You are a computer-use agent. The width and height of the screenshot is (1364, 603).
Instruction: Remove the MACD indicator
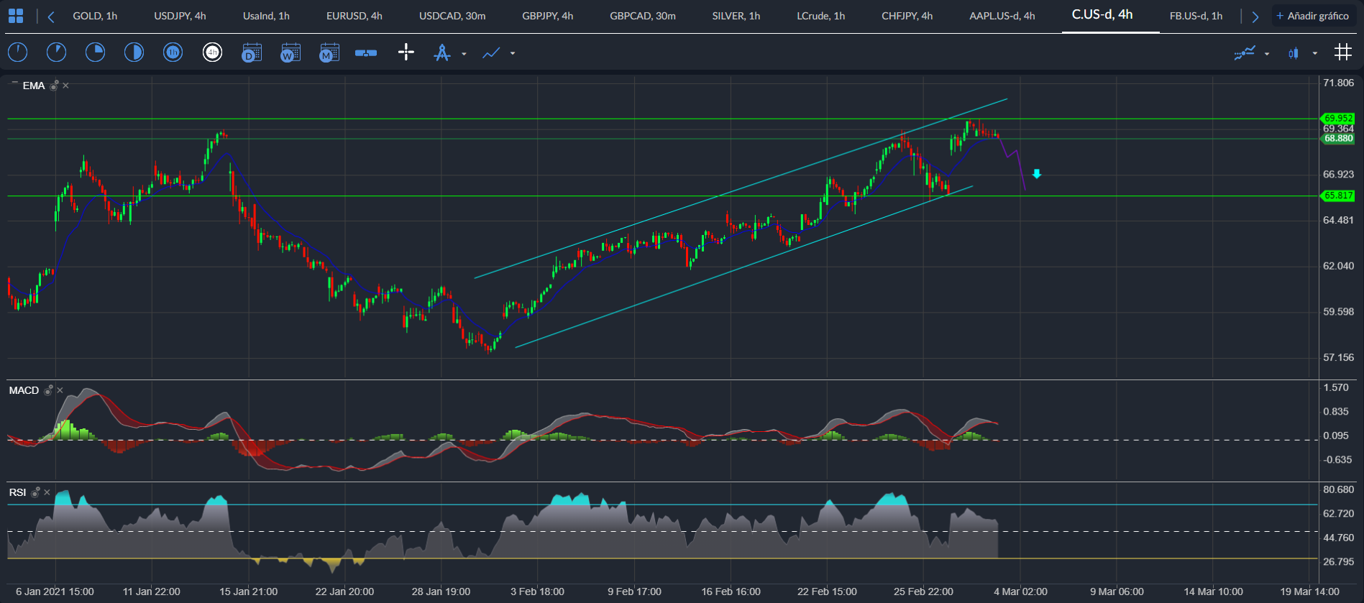pyautogui.click(x=60, y=390)
